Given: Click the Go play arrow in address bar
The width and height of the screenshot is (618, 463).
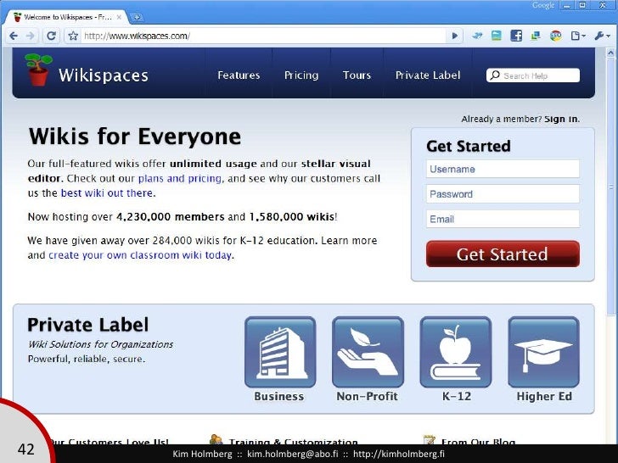Looking at the screenshot, I should point(454,36).
